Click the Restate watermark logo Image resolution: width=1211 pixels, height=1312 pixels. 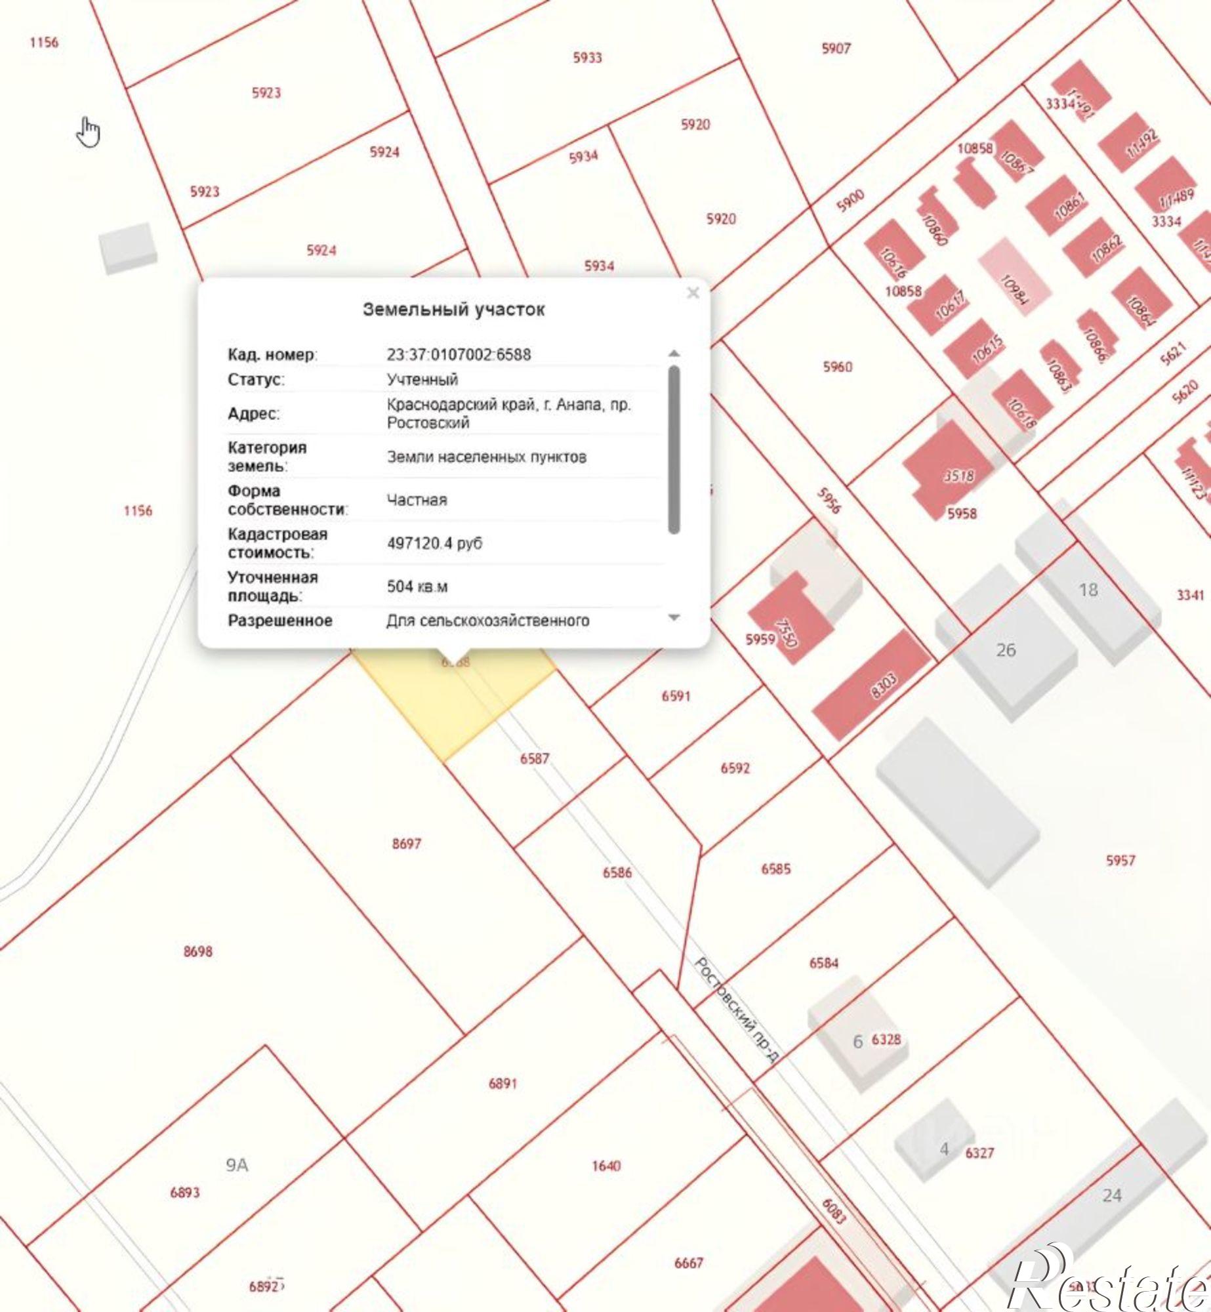coord(1109,1281)
